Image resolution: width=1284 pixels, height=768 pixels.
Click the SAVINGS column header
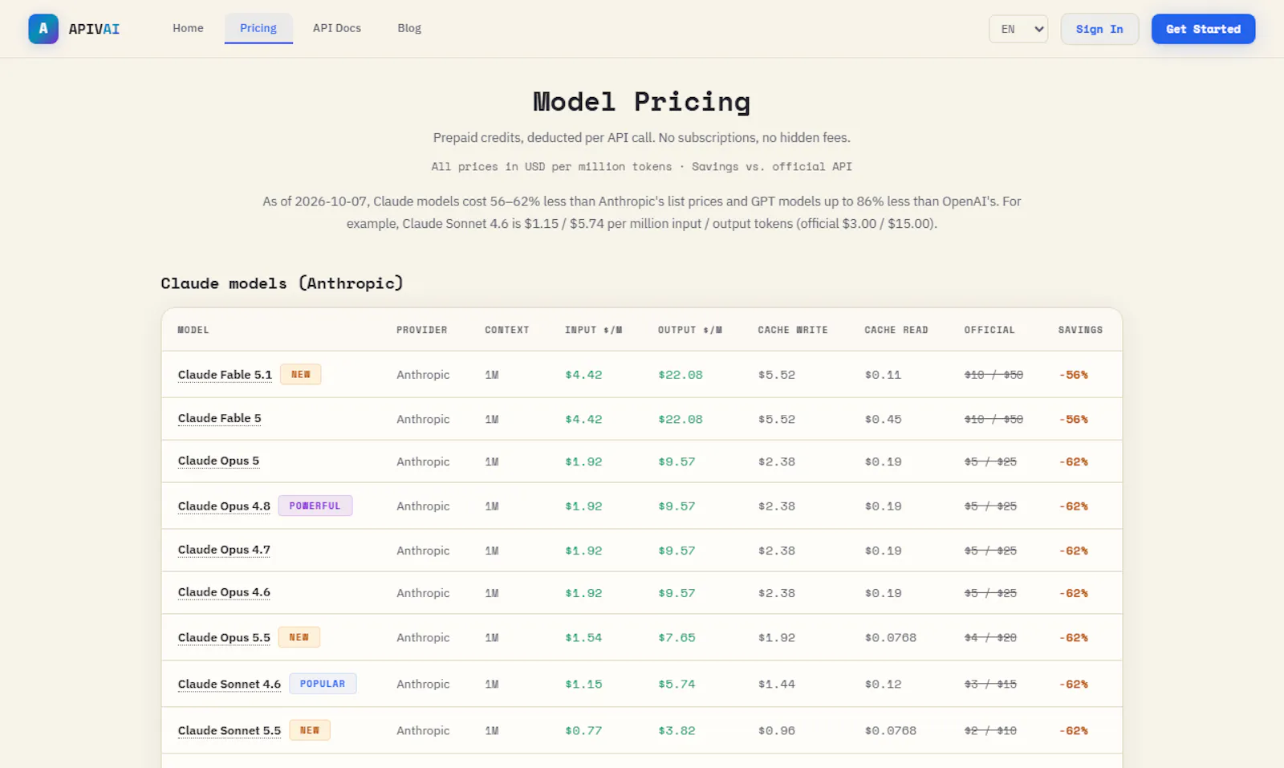coord(1080,330)
